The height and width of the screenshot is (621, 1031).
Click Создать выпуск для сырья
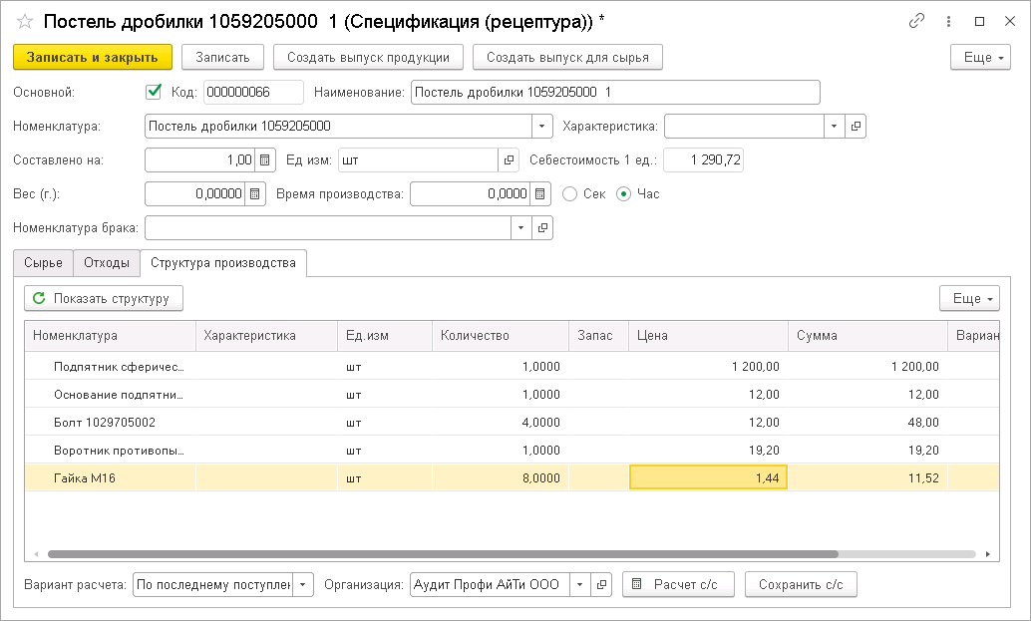click(567, 57)
